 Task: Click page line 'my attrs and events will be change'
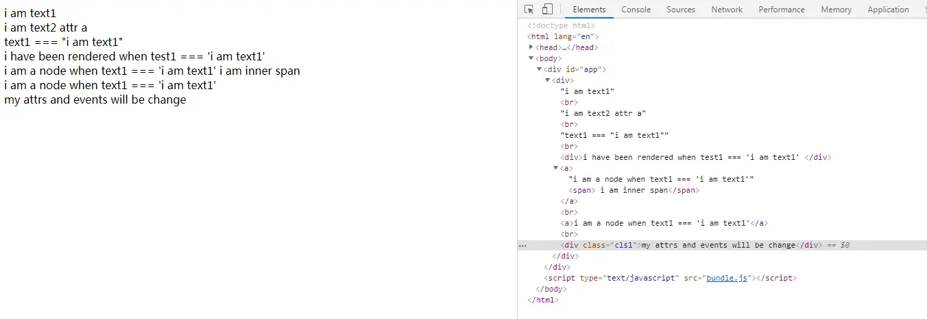95,99
